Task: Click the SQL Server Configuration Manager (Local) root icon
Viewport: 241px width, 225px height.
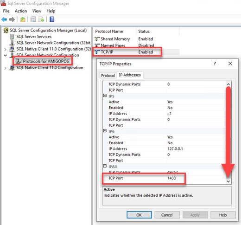Action: [x=6, y=31]
